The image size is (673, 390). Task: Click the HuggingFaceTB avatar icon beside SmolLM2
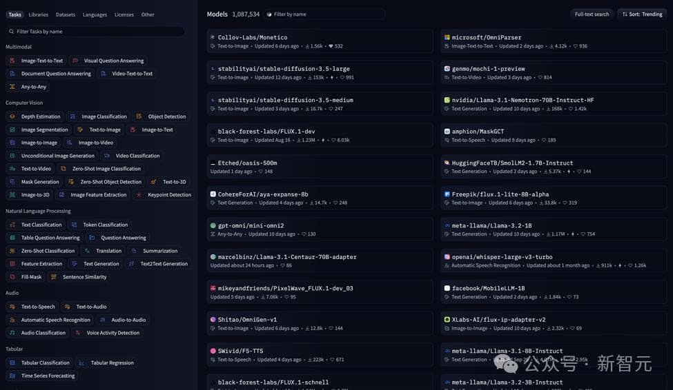coord(447,163)
